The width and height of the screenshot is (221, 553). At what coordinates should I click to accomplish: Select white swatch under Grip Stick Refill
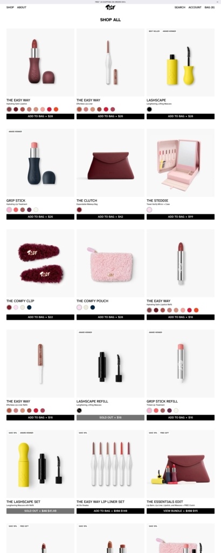click(x=176, y=410)
